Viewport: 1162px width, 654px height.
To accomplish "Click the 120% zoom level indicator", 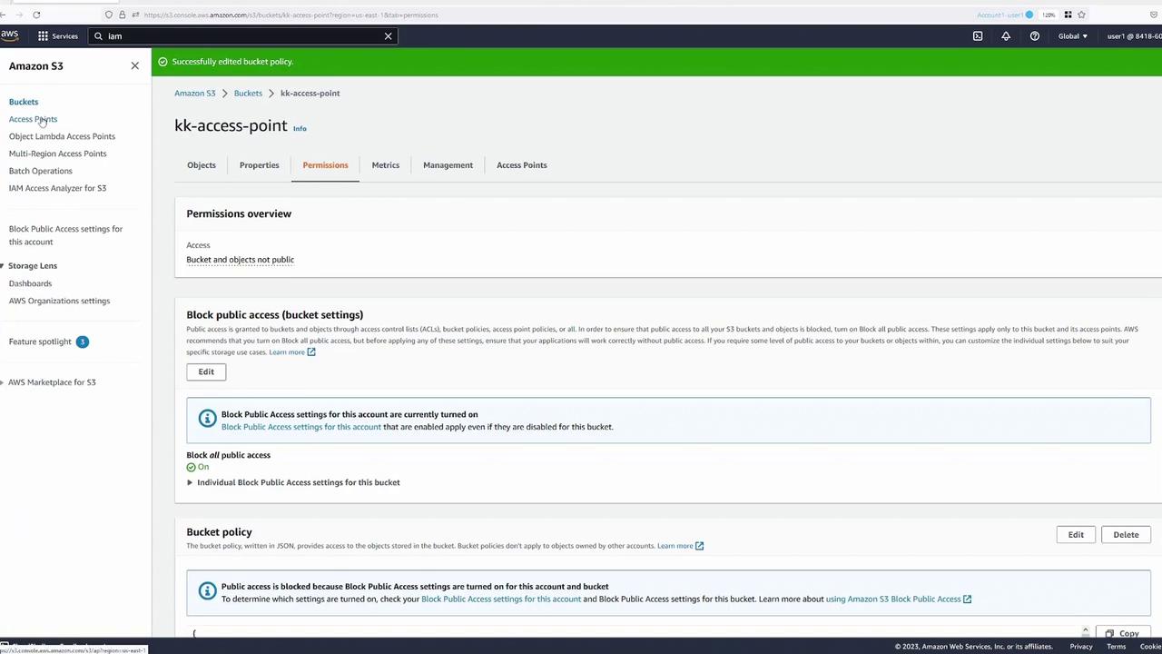I will [x=1049, y=15].
